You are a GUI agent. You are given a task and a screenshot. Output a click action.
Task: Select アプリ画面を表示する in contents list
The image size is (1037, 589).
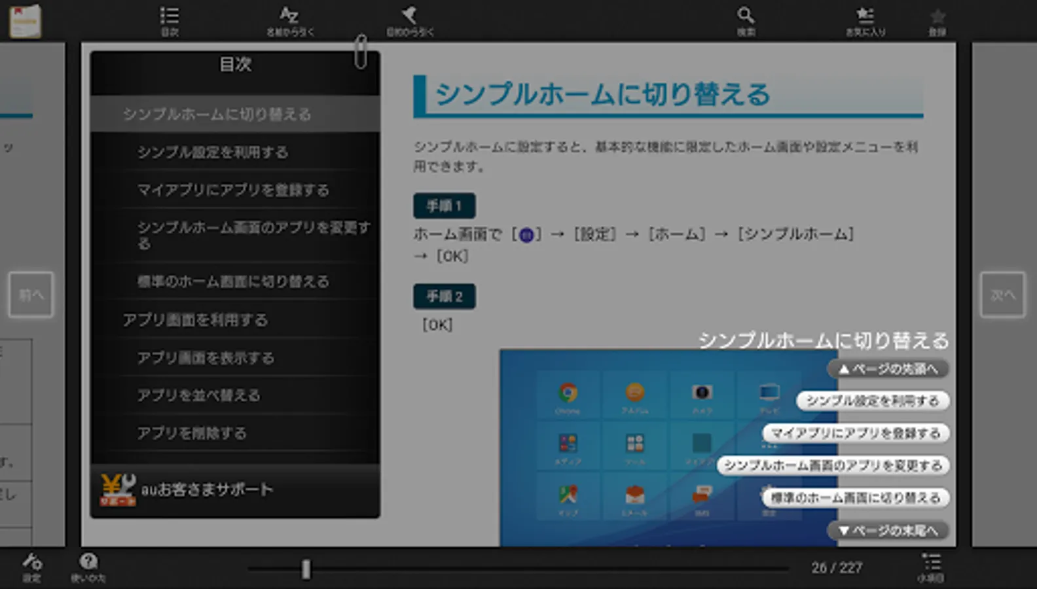pos(235,357)
